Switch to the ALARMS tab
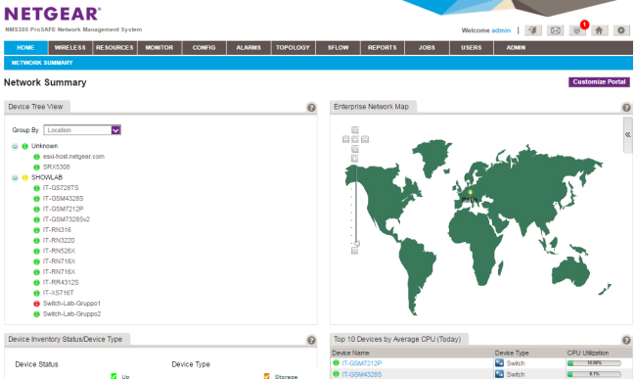 (x=249, y=47)
